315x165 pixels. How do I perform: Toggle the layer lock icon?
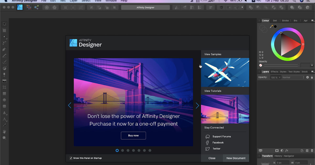click(x=312, y=78)
